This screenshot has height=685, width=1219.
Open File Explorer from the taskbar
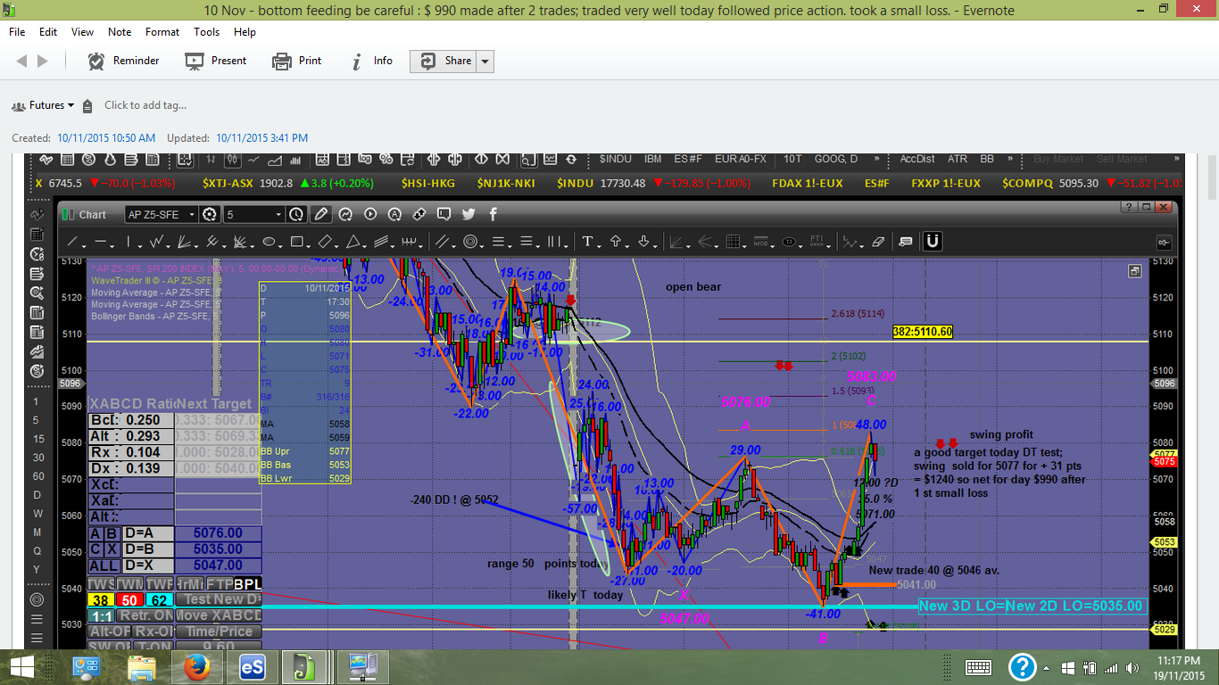[x=142, y=667]
